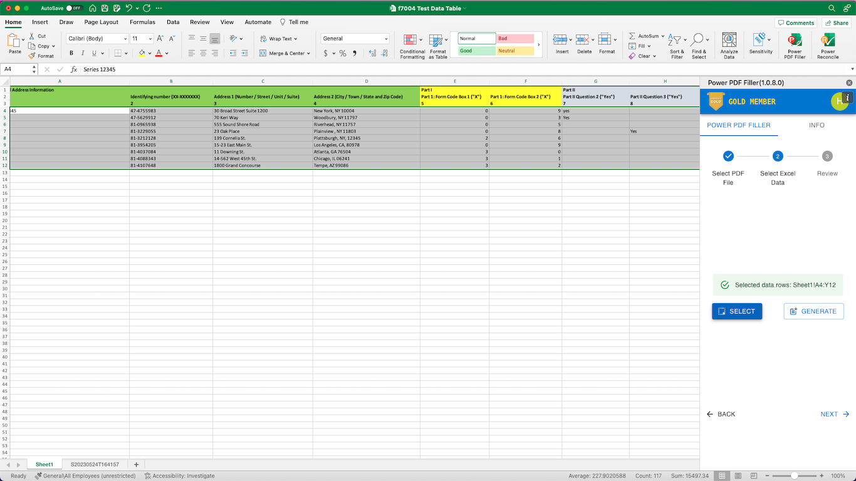This screenshot has width=856, height=481.
Task: Toggle Wrap Text for the selection
Action: coord(276,38)
